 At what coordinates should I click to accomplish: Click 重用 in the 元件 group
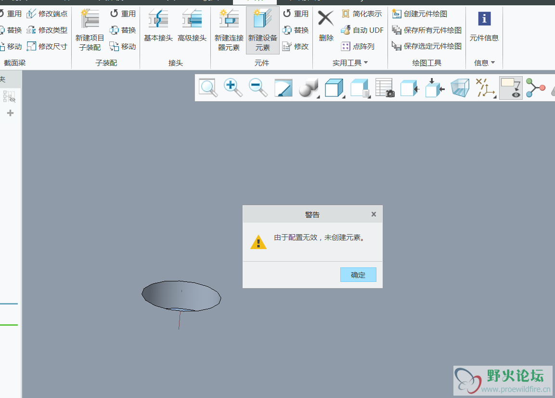coord(296,14)
